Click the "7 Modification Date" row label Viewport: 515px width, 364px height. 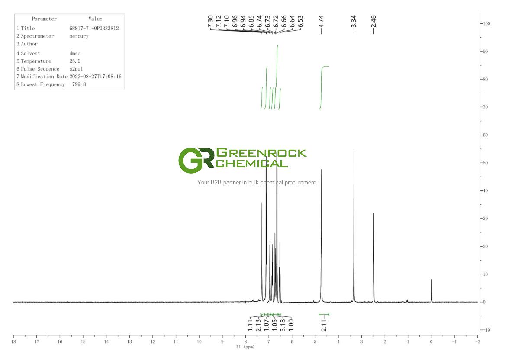[42, 77]
